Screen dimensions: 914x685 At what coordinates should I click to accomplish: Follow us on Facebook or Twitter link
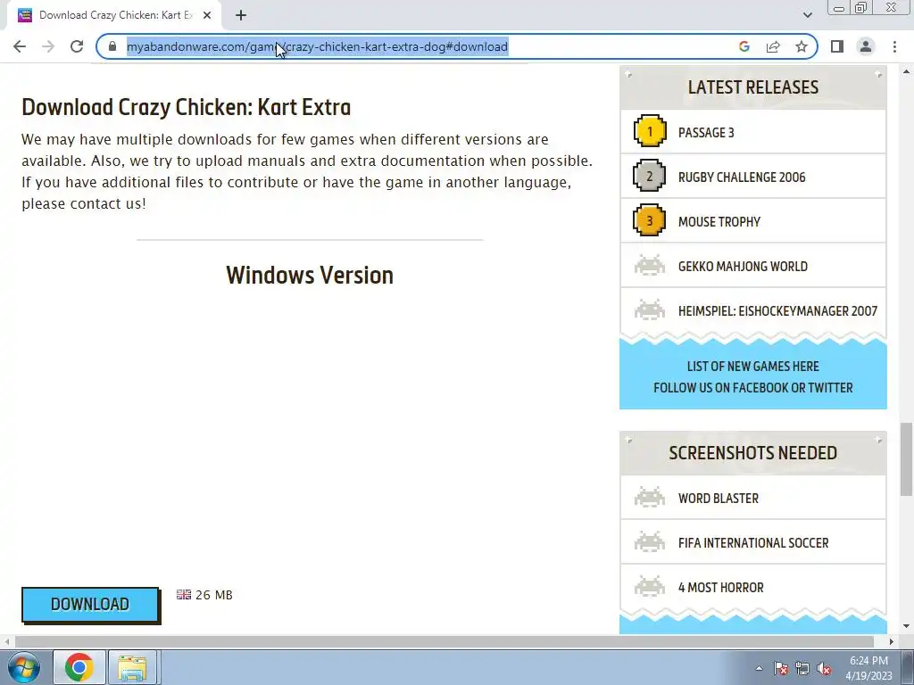pos(752,387)
